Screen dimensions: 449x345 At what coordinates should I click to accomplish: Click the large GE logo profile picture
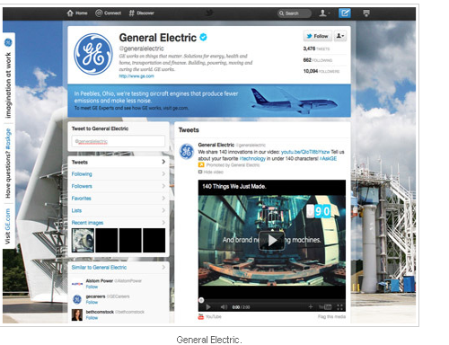(x=93, y=54)
